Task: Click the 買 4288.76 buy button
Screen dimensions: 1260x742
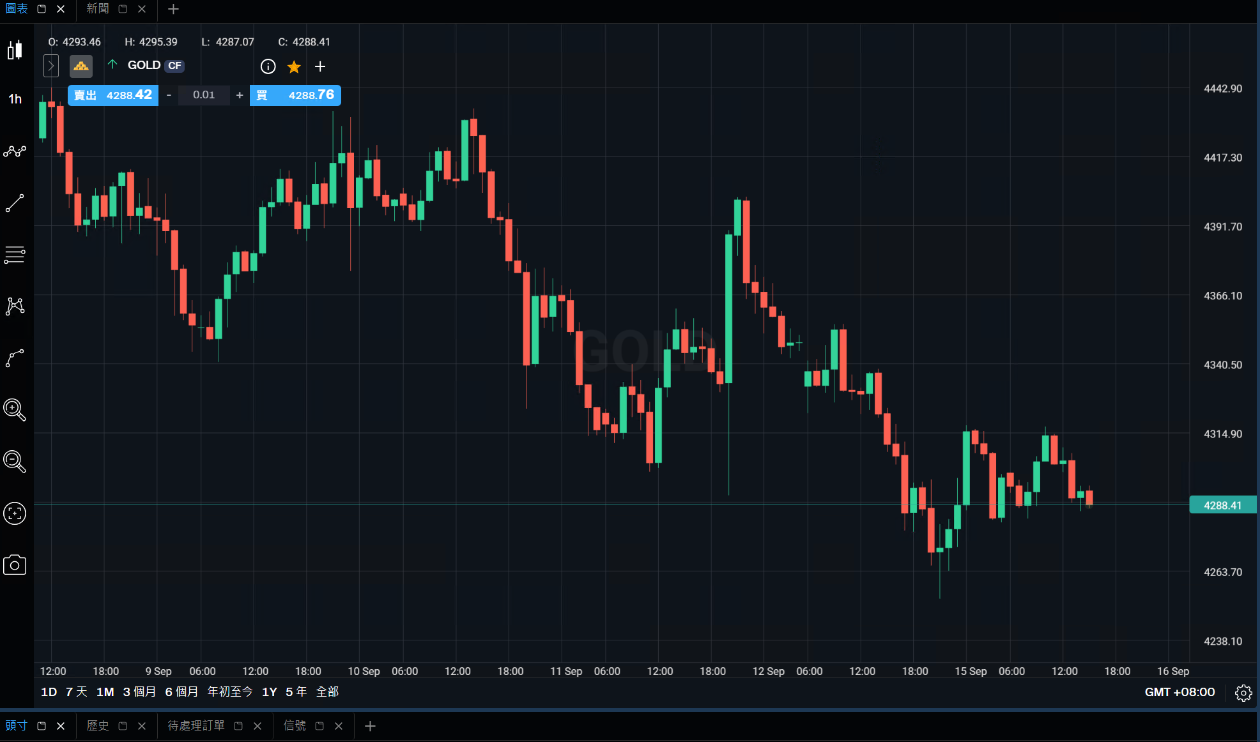Action: tap(295, 95)
